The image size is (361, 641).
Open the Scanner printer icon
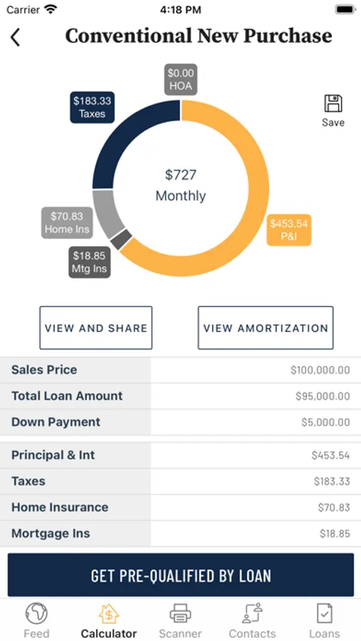[x=180, y=614]
